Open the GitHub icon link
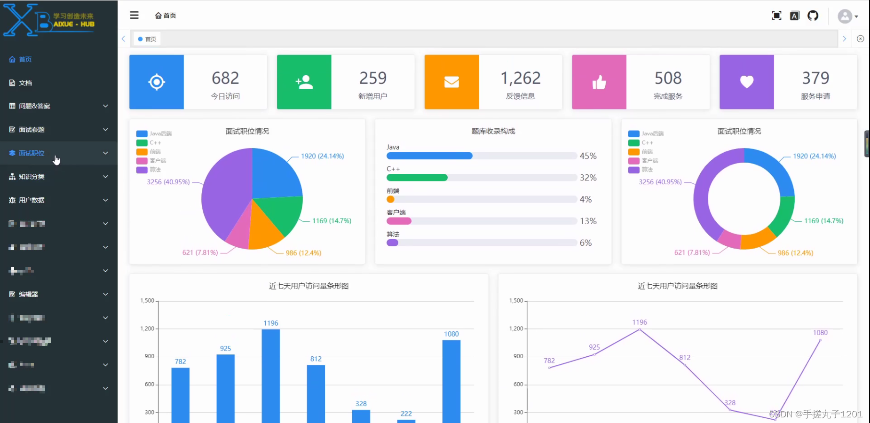The height and width of the screenshot is (423, 870). [x=813, y=16]
